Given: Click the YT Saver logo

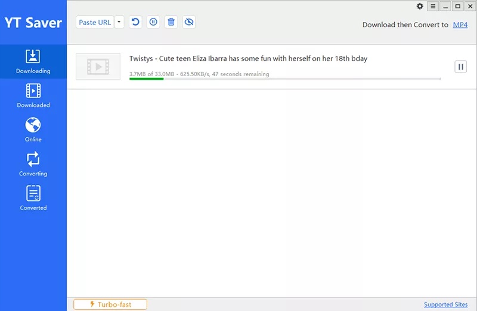Looking at the screenshot, I should pos(33,23).
